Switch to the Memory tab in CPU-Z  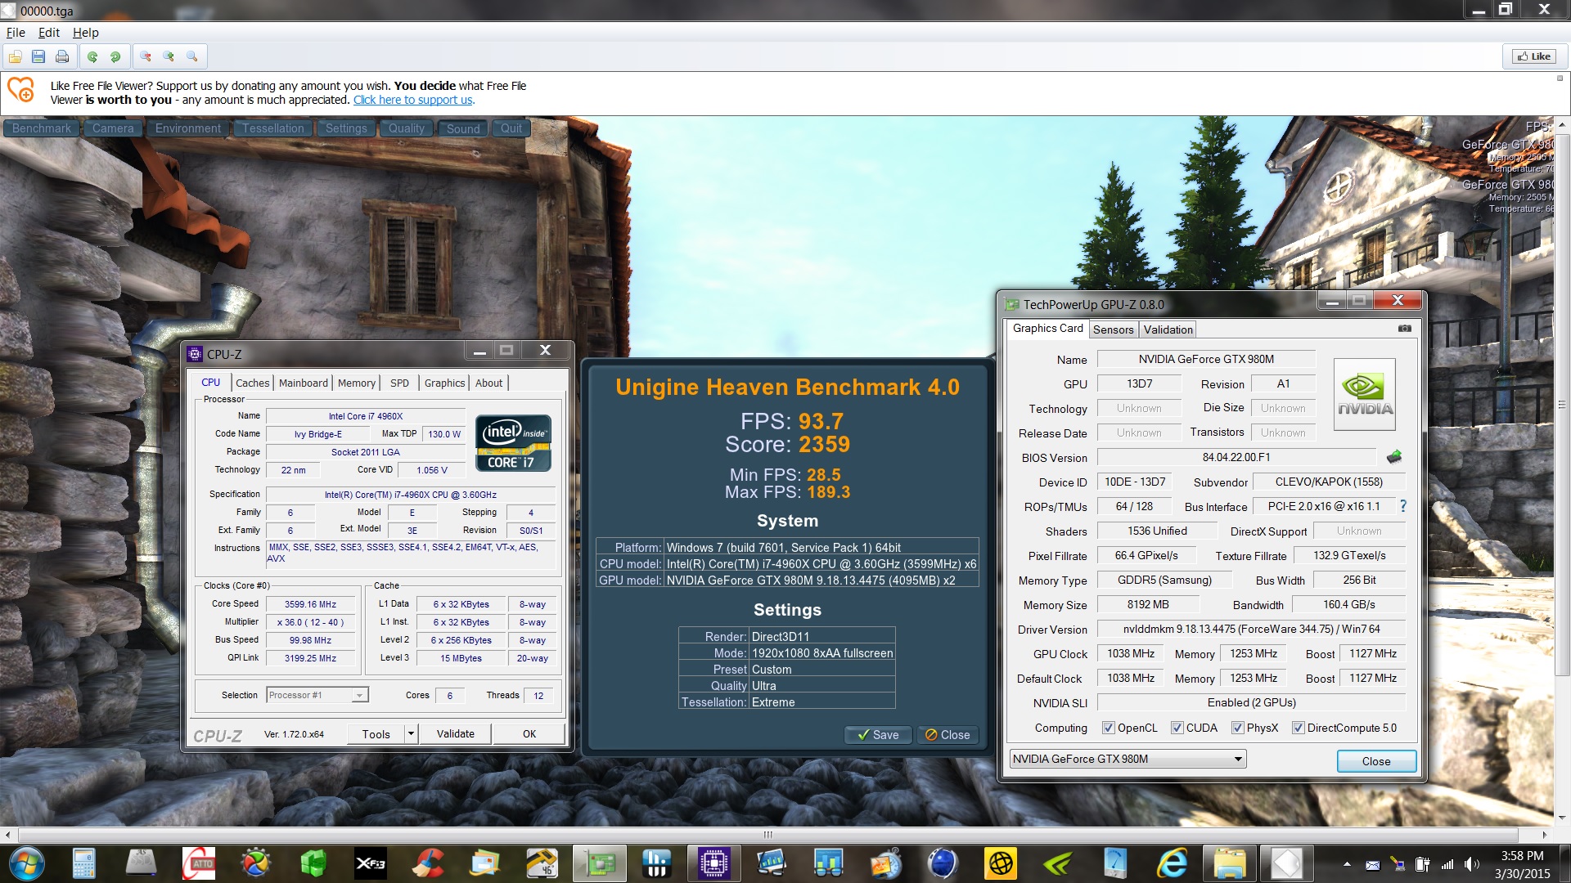(357, 383)
